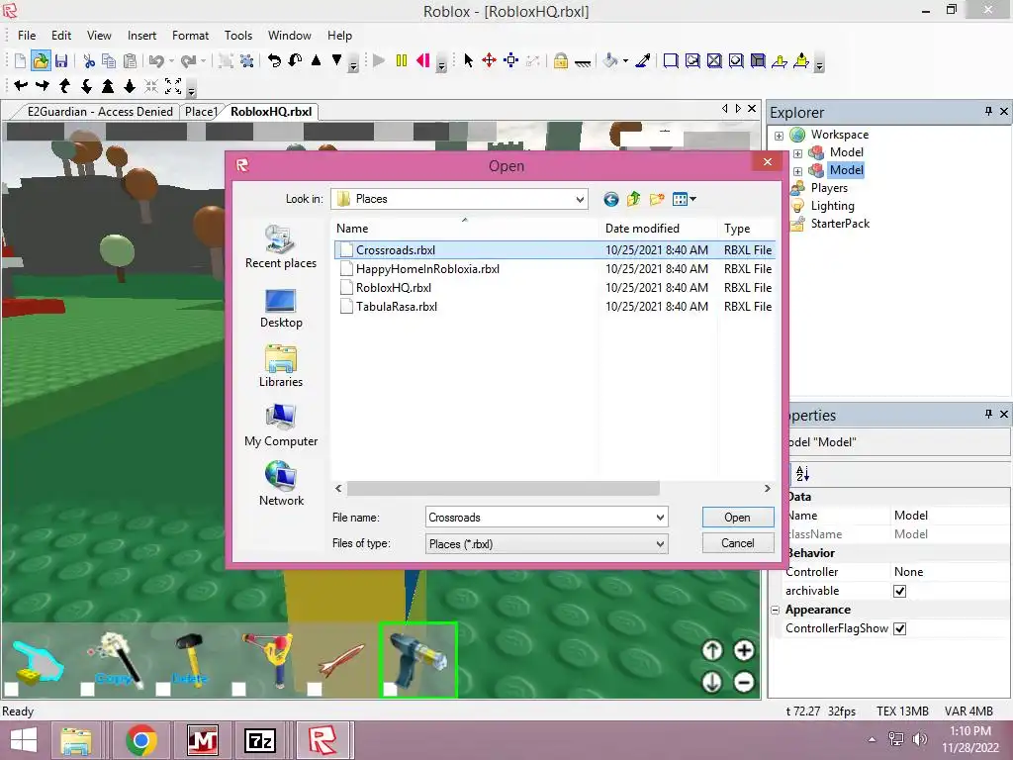Click the eyedropper dropper tool

pos(643,60)
